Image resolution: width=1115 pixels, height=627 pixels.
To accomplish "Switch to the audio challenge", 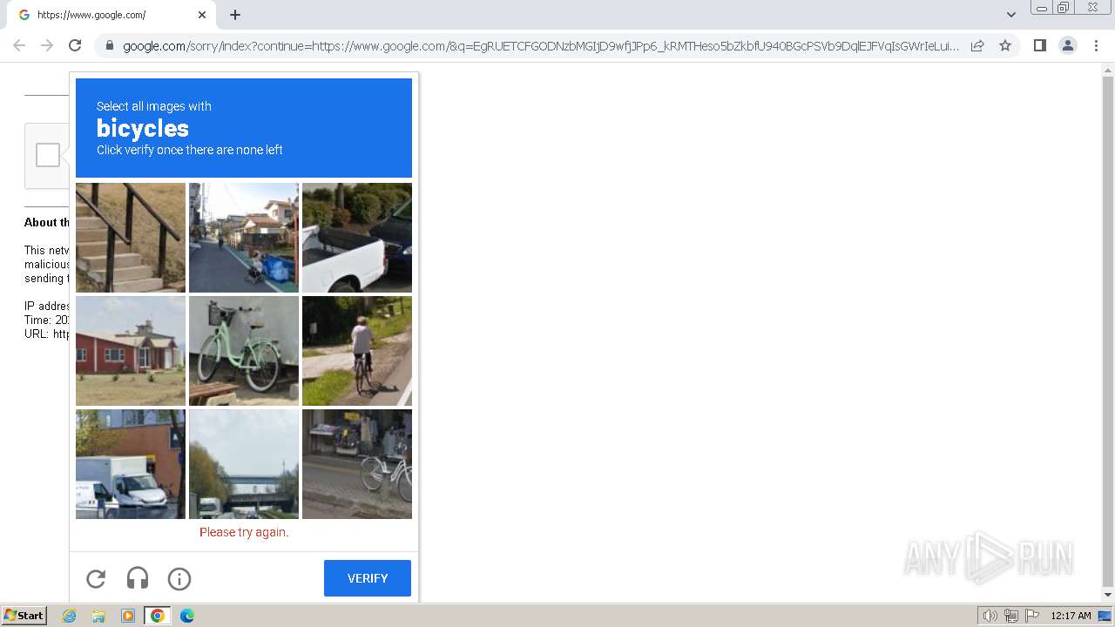I will coord(138,578).
